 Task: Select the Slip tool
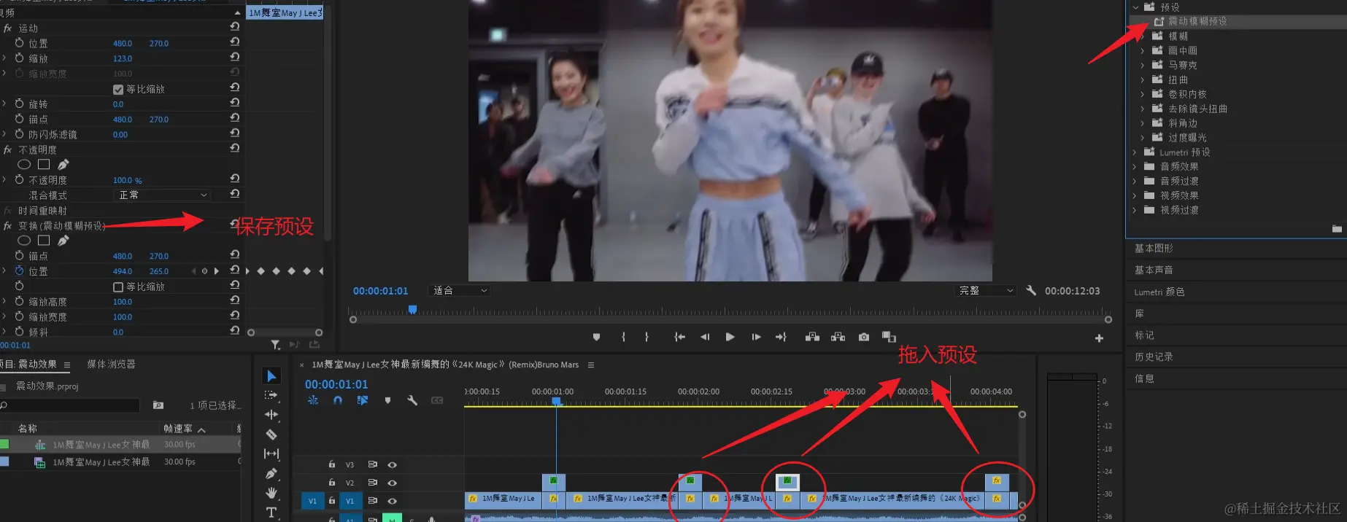tap(271, 453)
